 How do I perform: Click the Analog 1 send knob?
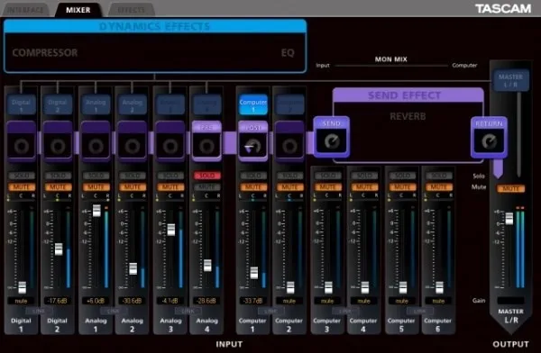click(x=96, y=146)
